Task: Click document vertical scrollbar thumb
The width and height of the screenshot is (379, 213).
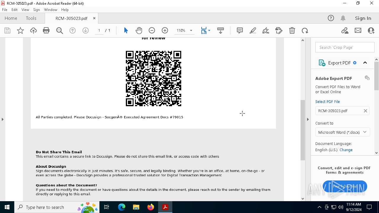Action: (303, 130)
